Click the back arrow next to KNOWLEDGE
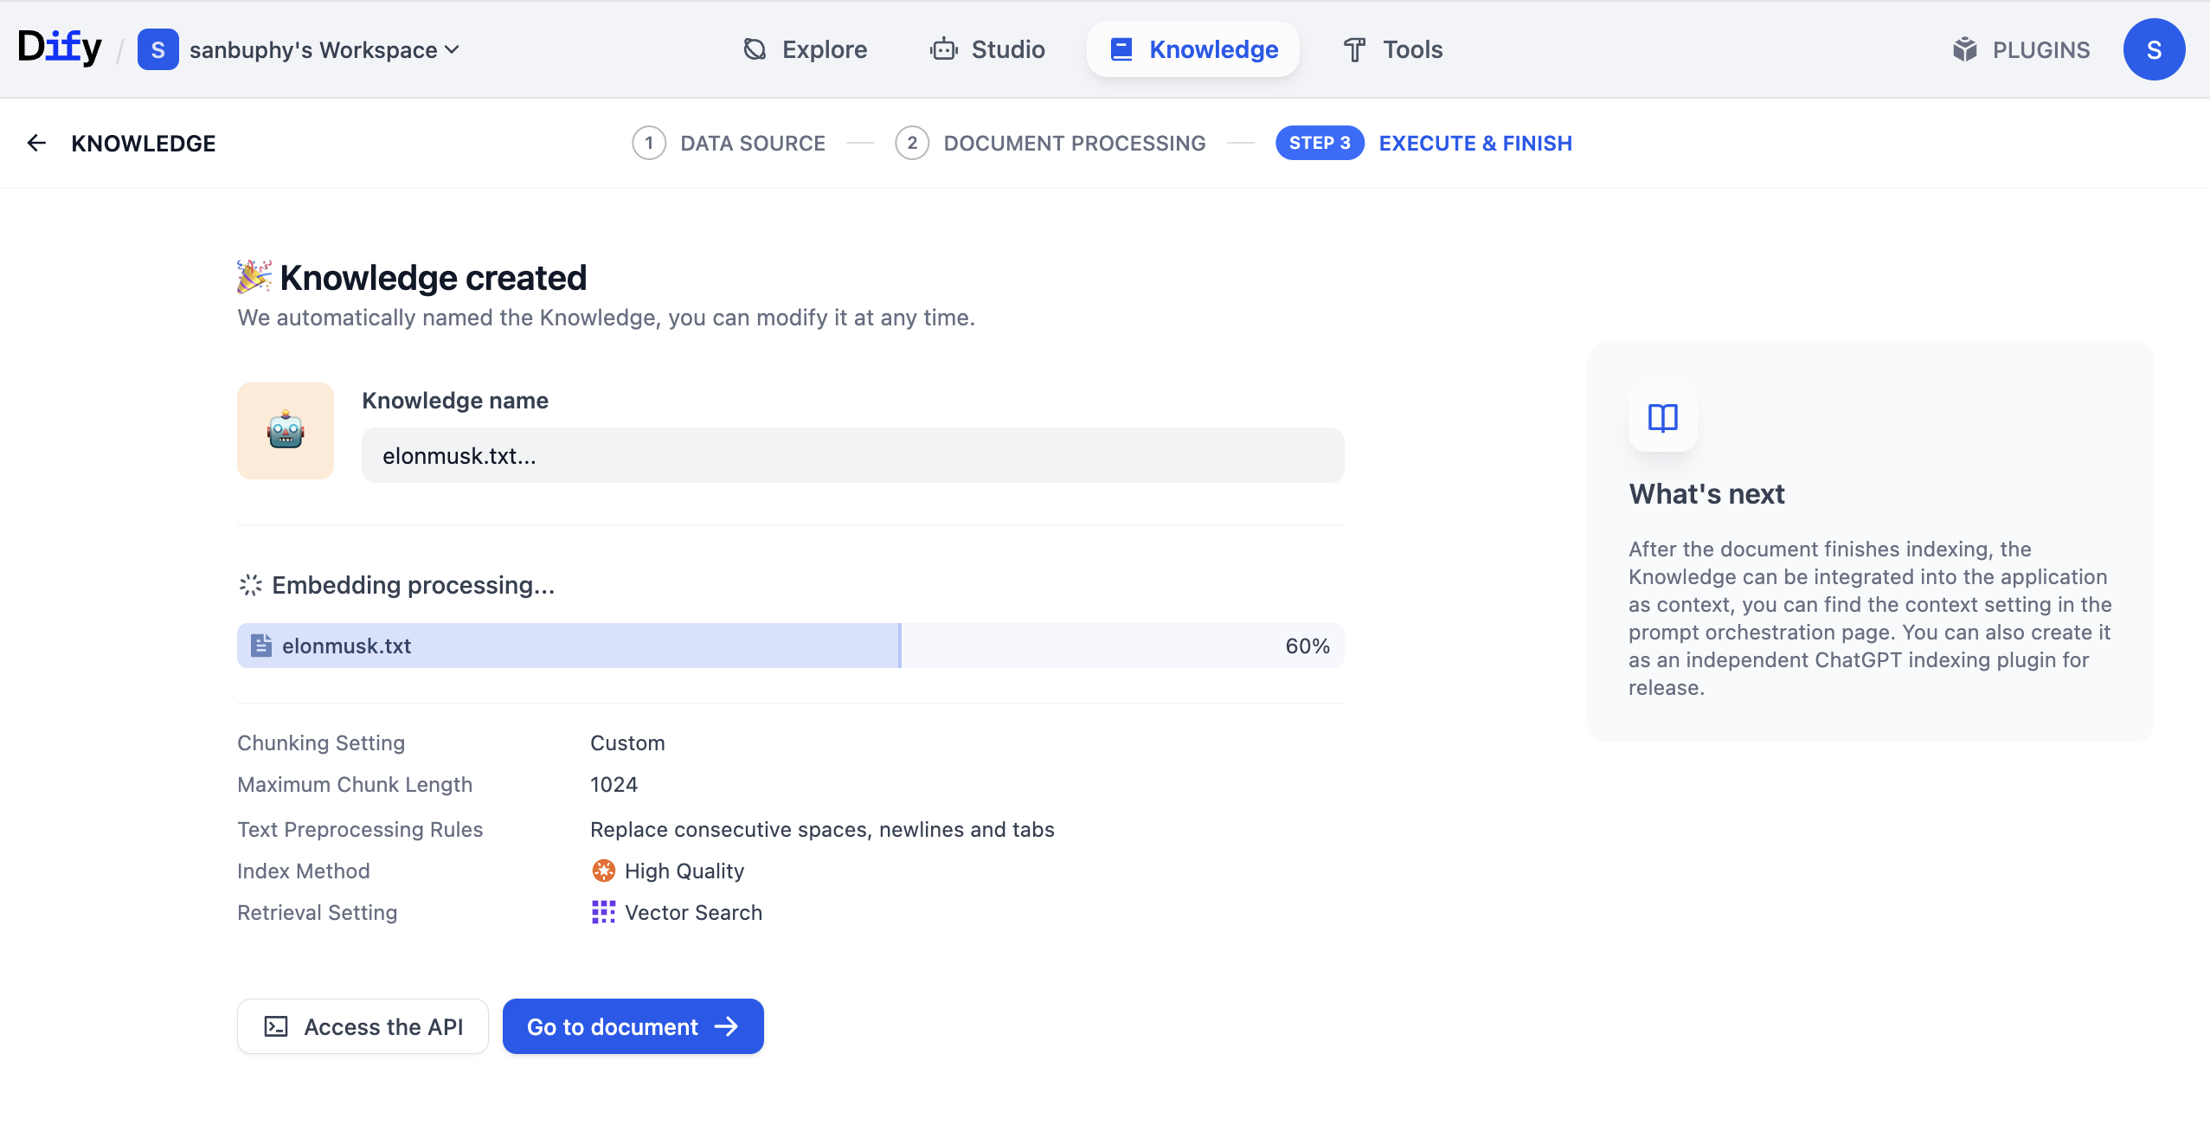 [x=36, y=143]
